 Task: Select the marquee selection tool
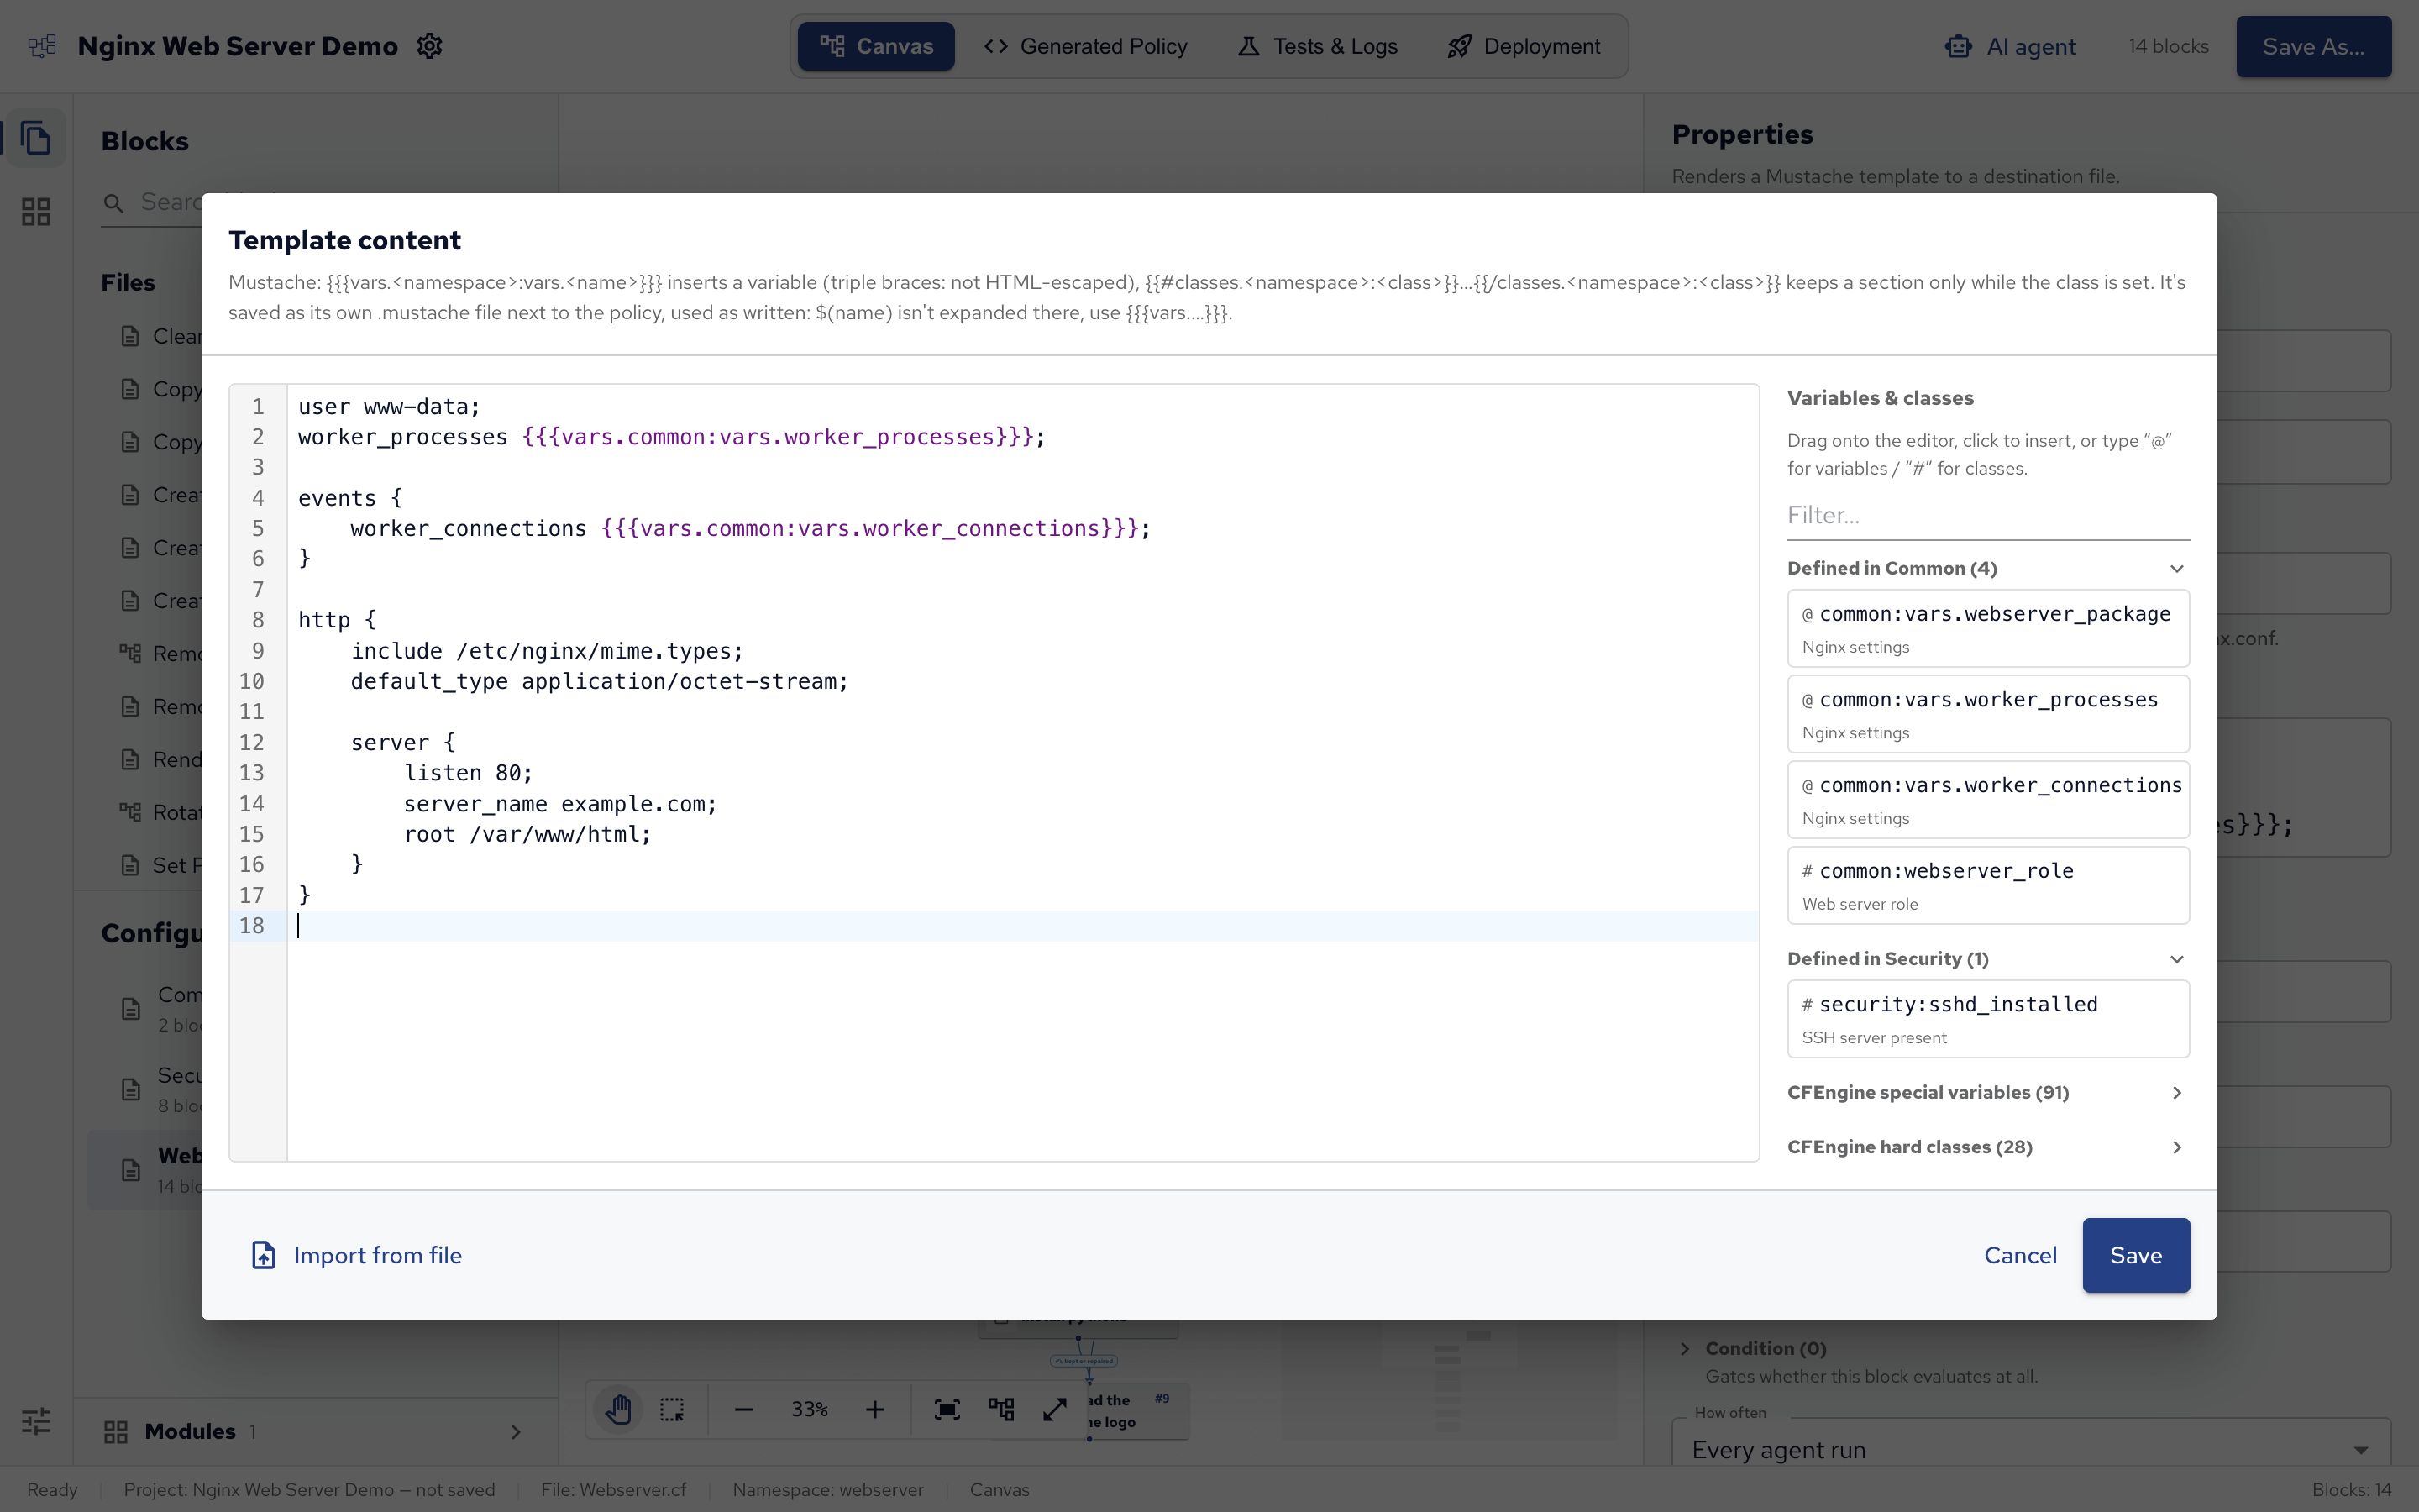[x=672, y=1409]
